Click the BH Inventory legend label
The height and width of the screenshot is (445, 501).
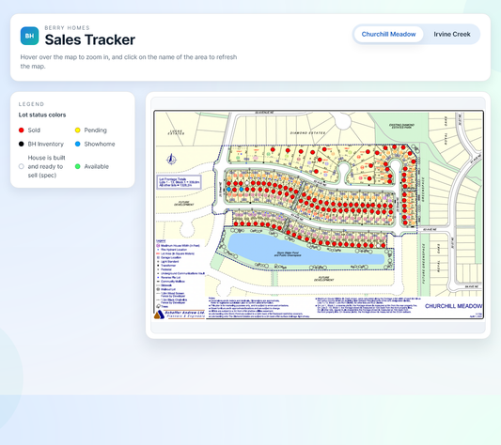[46, 144]
